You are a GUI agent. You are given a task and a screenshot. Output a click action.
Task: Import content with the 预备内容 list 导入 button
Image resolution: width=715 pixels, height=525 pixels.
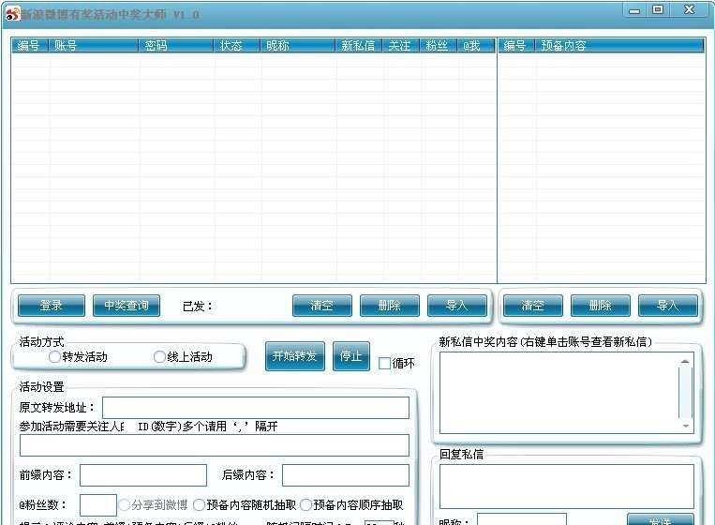point(668,305)
